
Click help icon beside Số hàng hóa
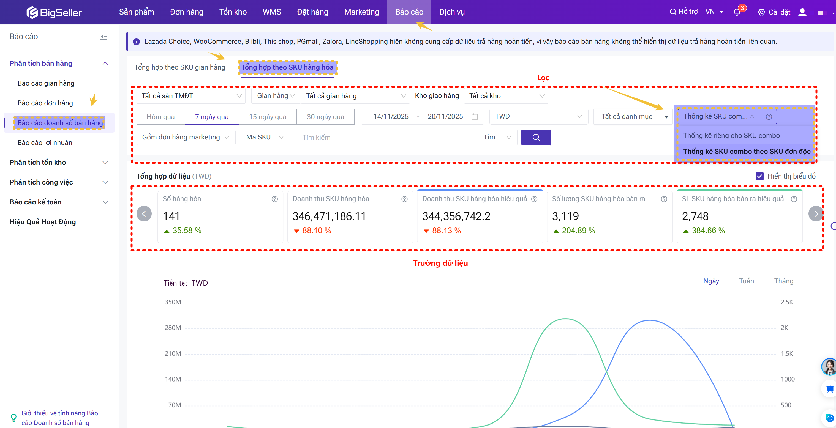pos(274,199)
